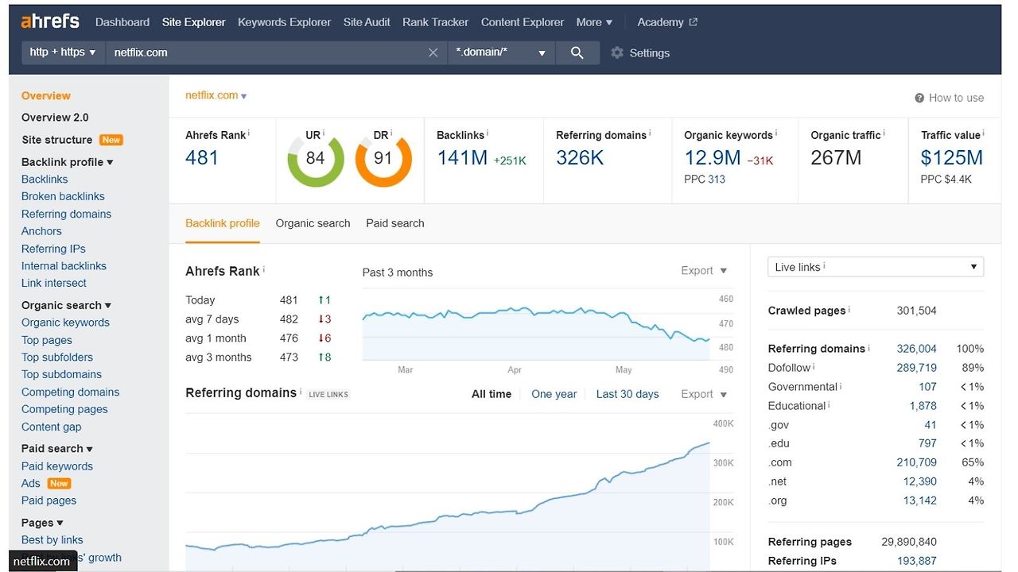The height and width of the screenshot is (572, 1018).
Task: Collapse the Paid search sidebar section
Action: click(x=57, y=449)
